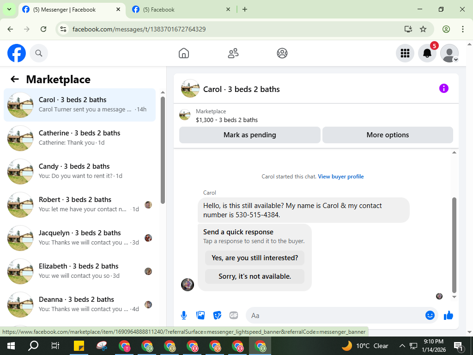Viewport: 473px width, 355px height.
Task: Click conversation list scroll up arrow
Action: pyautogui.click(x=163, y=92)
